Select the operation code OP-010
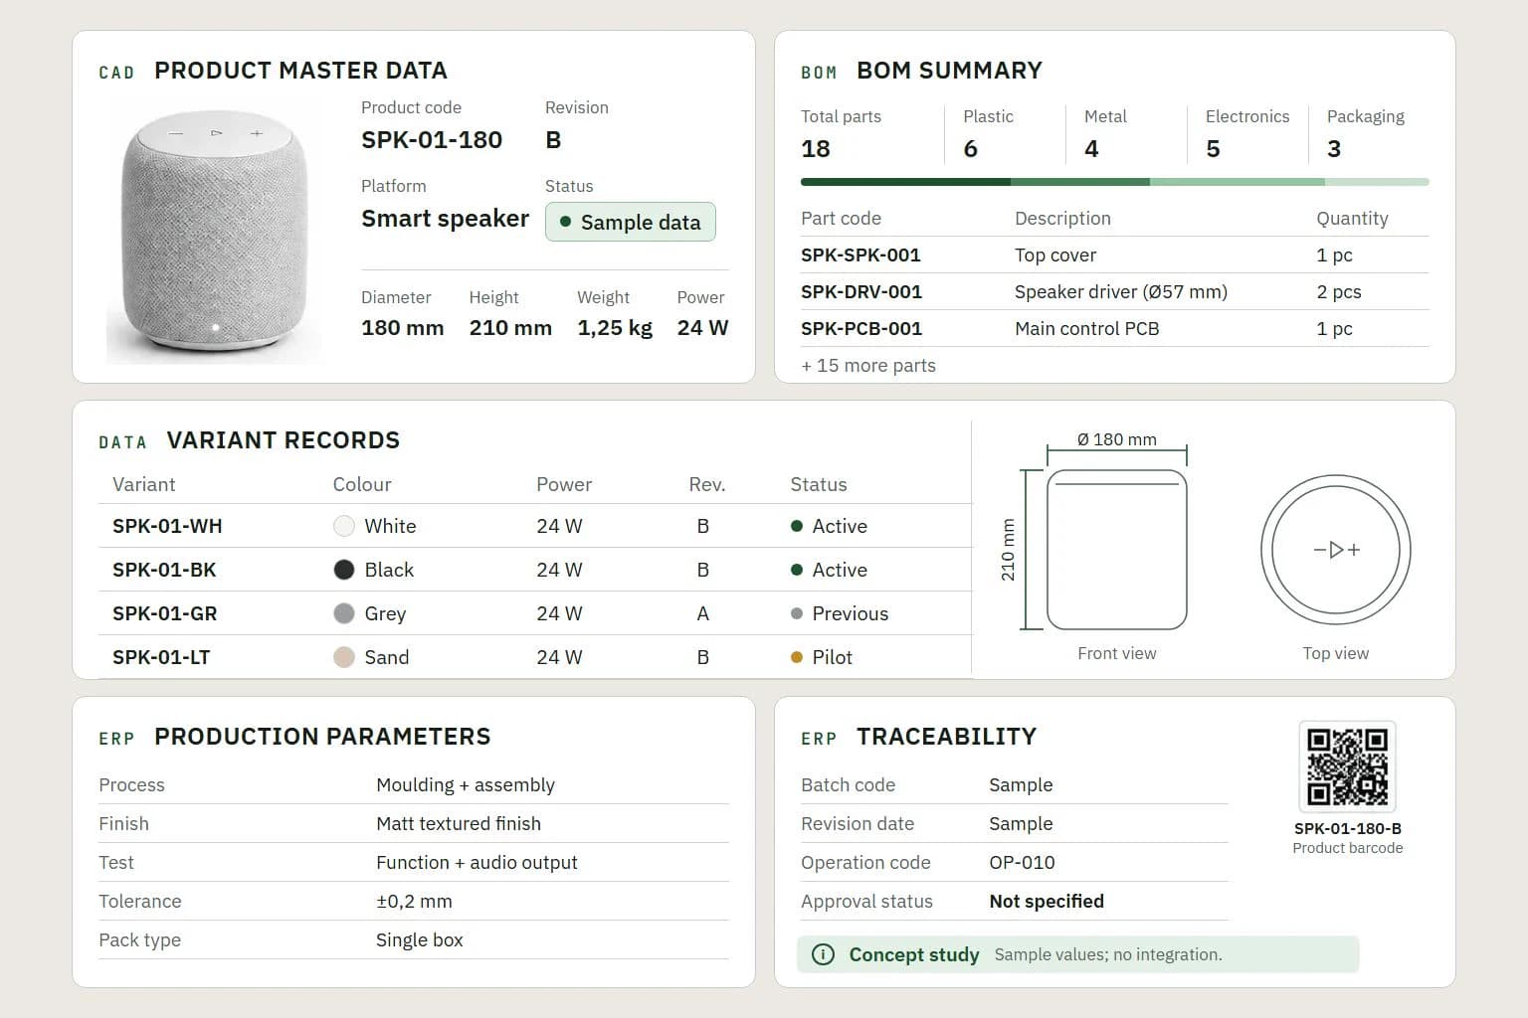This screenshot has width=1528, height=1018. (x=1022, y=862)
